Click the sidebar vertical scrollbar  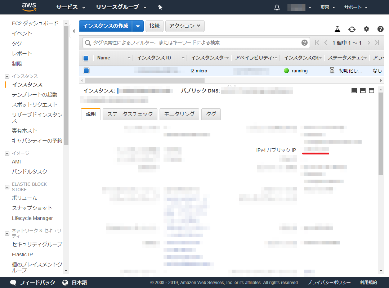tap(66, 85)
